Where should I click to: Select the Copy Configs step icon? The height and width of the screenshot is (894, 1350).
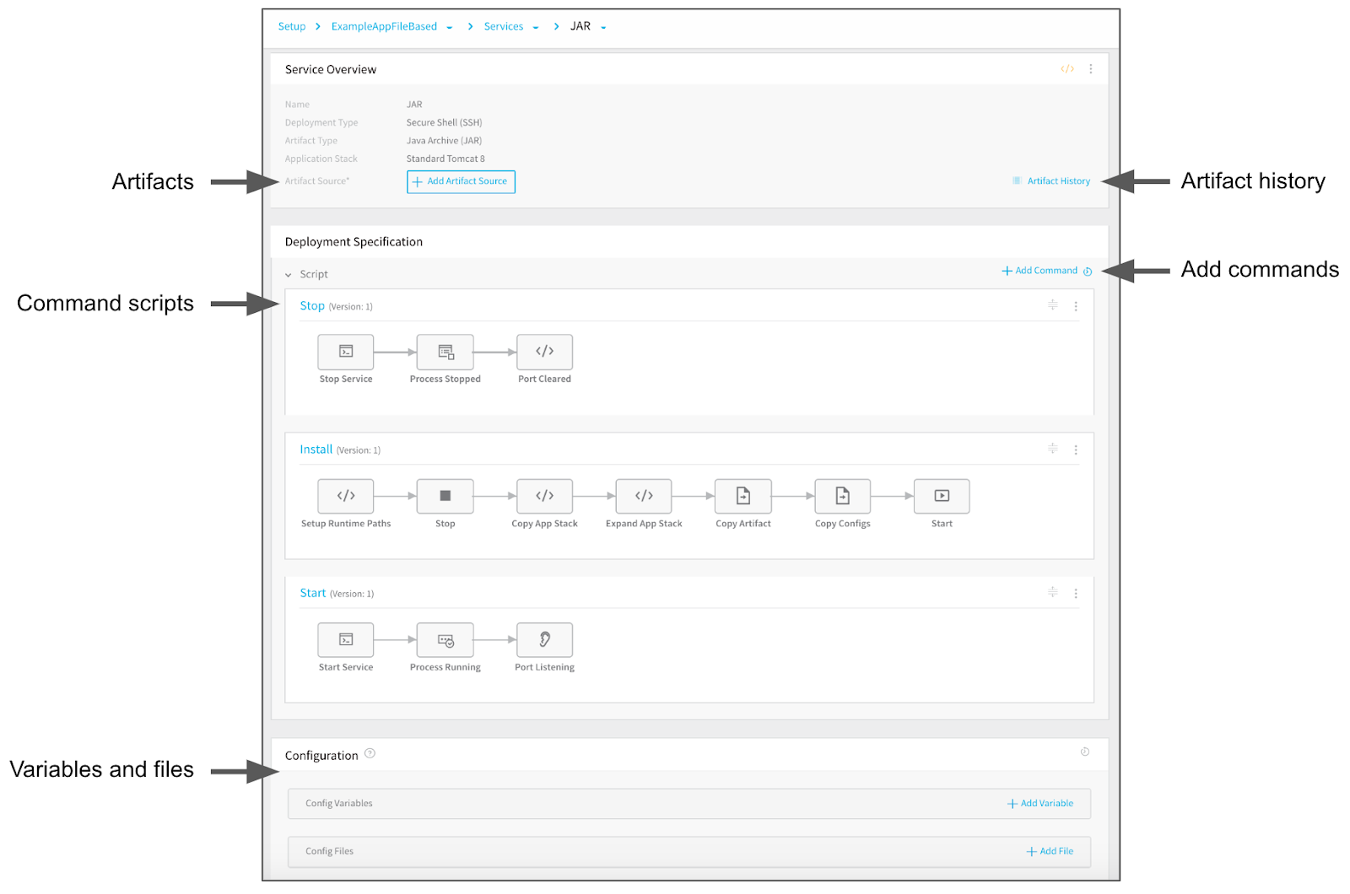pos(843,496)
